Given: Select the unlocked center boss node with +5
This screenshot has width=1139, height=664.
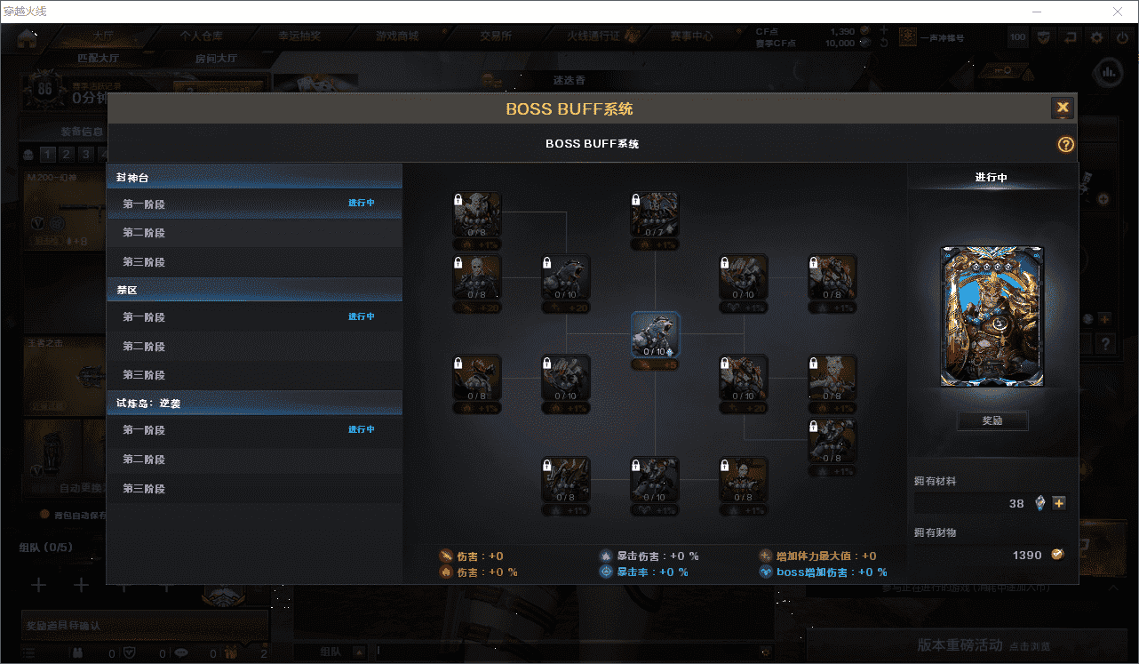Looking at the screenshot, I should click(656, 334).
